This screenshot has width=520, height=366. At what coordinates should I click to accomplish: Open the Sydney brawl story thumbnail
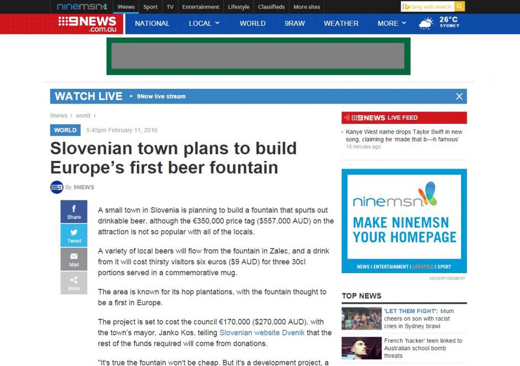pos(361,319)
